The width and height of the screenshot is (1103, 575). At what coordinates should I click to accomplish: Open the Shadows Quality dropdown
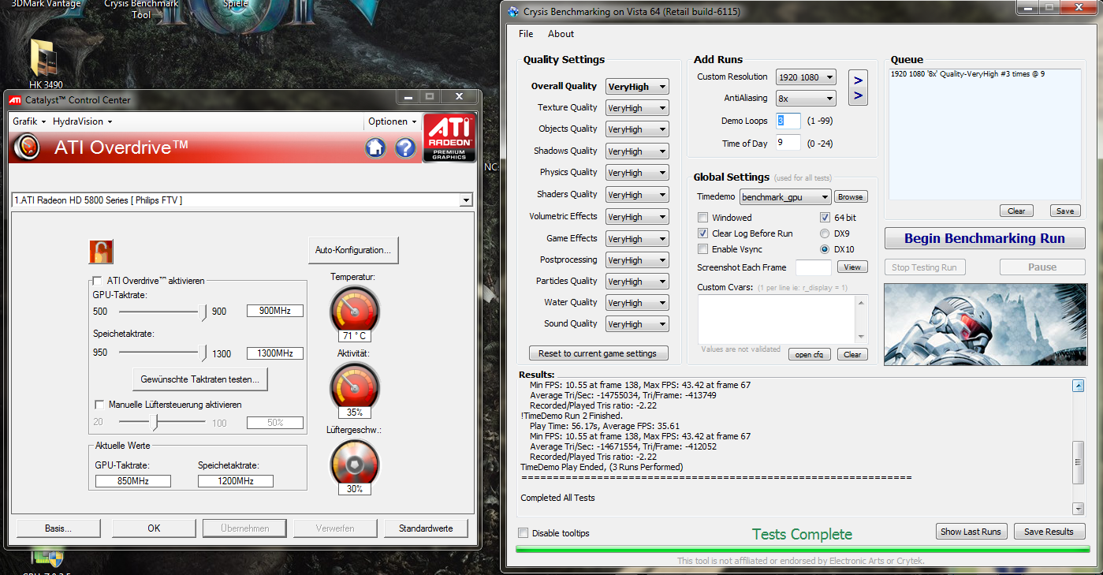pos(637,151)
